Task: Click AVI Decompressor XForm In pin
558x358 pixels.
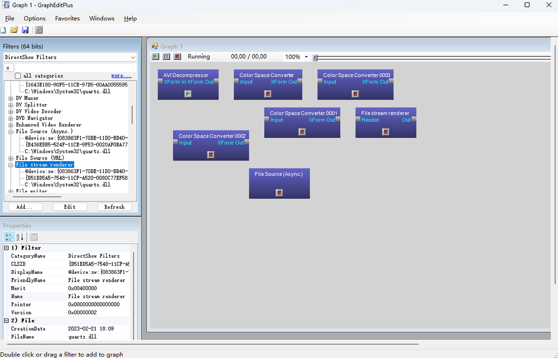Action: pos(160,81)
